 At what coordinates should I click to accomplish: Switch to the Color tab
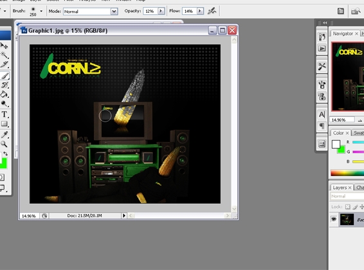(x=338, y=133)
